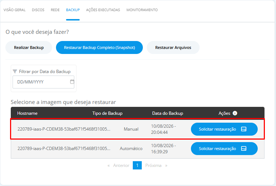
Task: Switch to the Visão Geral tab
Action: click(14, 10)
